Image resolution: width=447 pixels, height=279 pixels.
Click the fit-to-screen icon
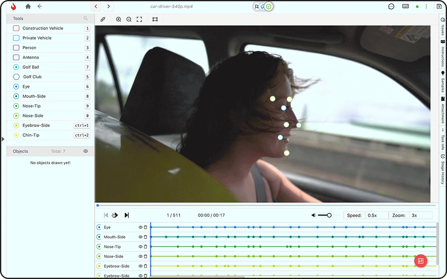[x=139, y=19]
